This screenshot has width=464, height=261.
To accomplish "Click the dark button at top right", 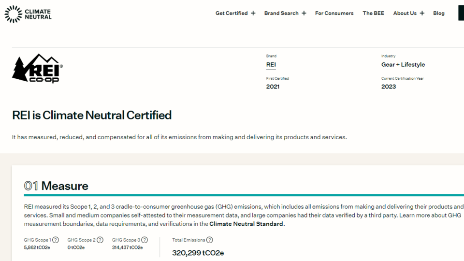I will coord(461,13).
